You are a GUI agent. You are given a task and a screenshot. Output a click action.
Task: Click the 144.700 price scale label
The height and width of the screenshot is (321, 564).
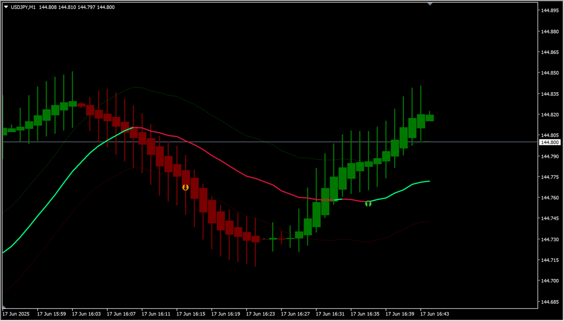click(550, 281)
